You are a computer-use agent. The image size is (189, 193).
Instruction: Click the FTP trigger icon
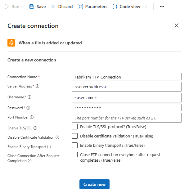(x=11, y=43)
